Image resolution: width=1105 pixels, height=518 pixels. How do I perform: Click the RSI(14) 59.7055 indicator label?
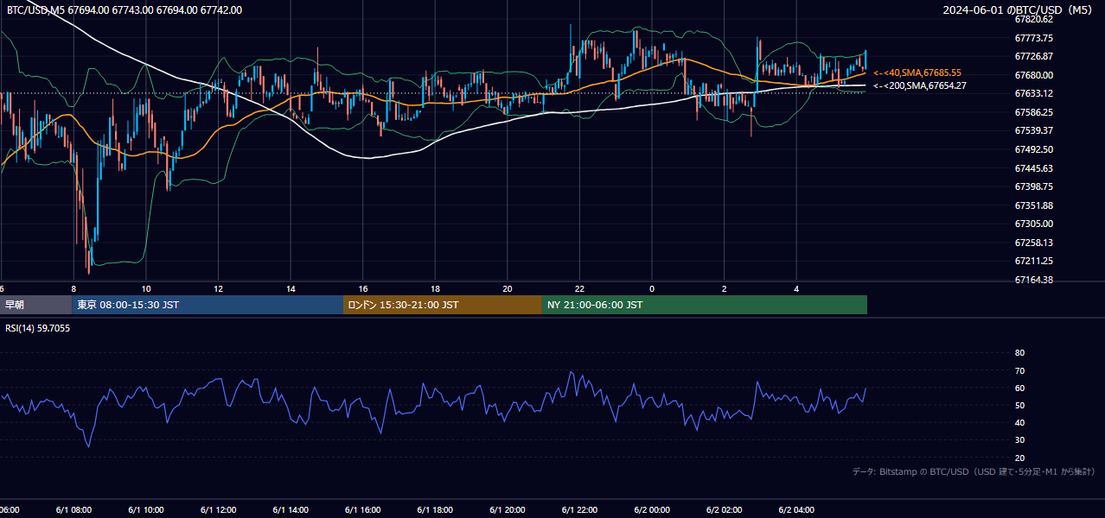click(x=38, y=328)
